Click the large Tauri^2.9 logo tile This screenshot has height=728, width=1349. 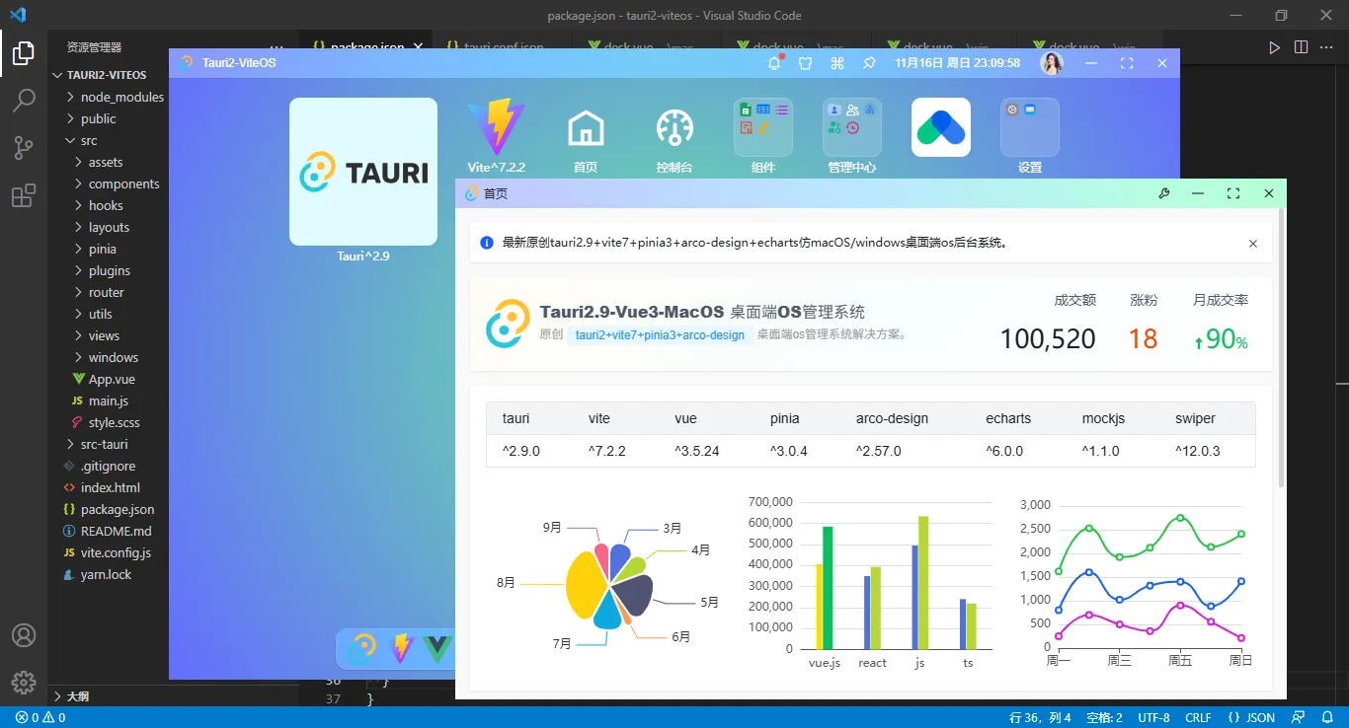[363, 172]
